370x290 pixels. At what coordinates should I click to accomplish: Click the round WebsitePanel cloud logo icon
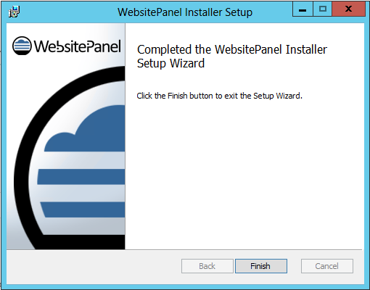22,46
